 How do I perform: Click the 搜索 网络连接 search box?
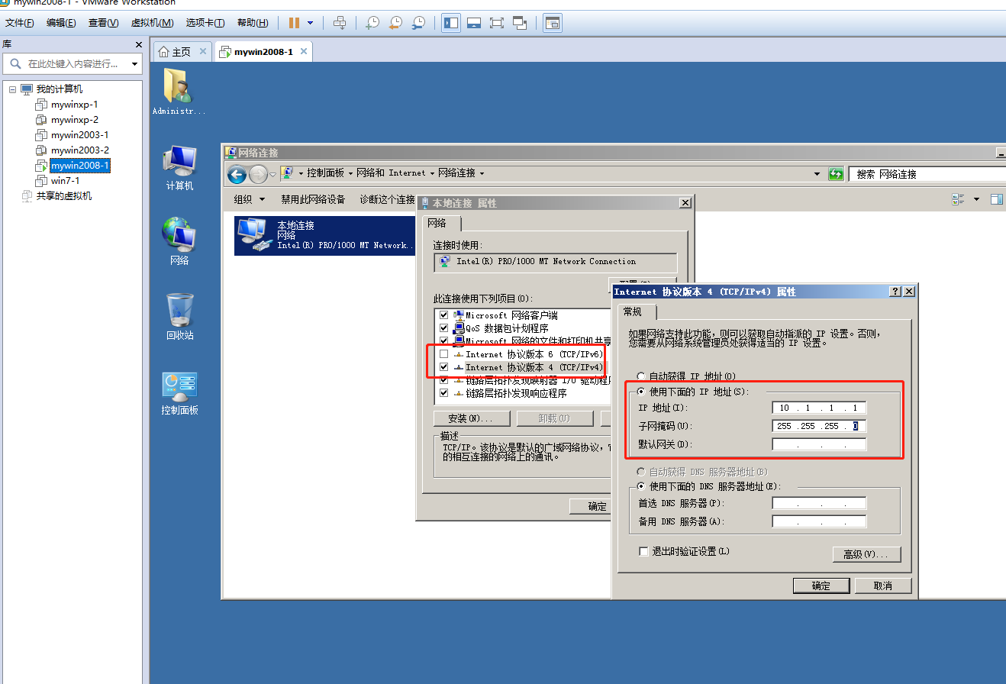pyautogui.click(x=927, y=174)
